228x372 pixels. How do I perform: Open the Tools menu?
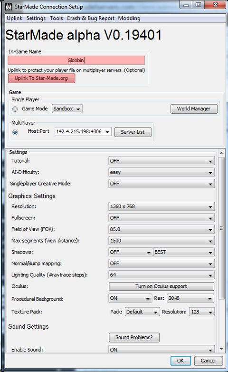56,18
